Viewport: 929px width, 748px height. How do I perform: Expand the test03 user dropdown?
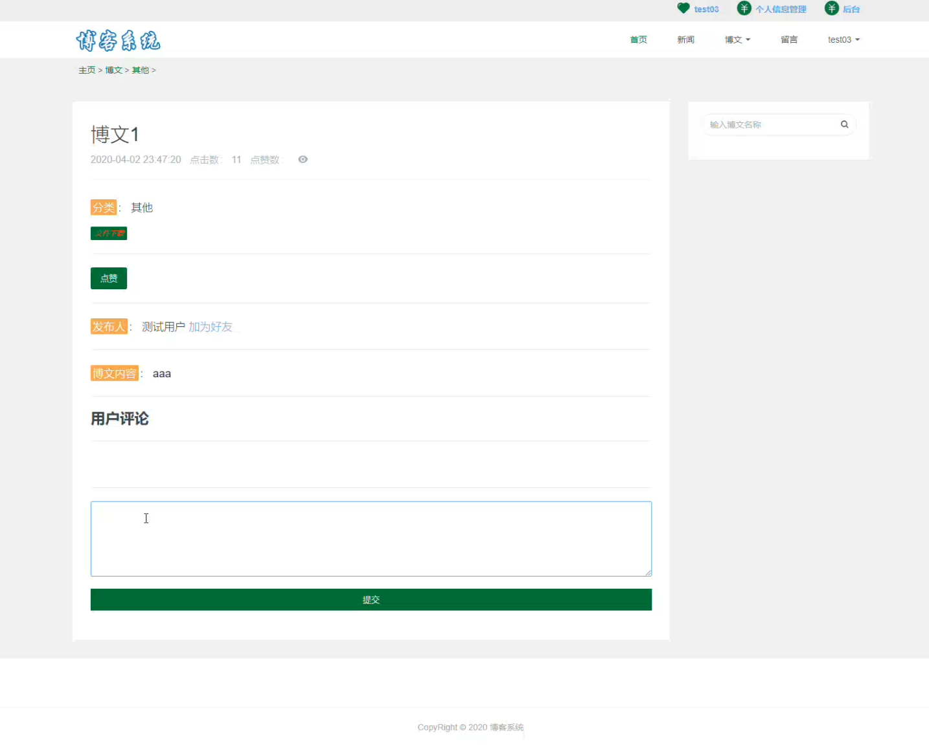[843, 39]
